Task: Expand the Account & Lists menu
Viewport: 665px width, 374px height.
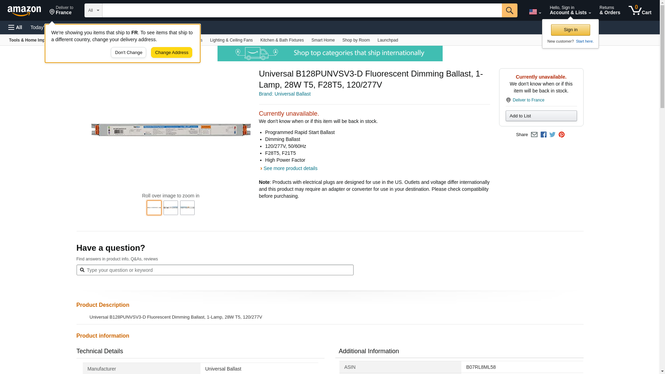Action: 570,10
